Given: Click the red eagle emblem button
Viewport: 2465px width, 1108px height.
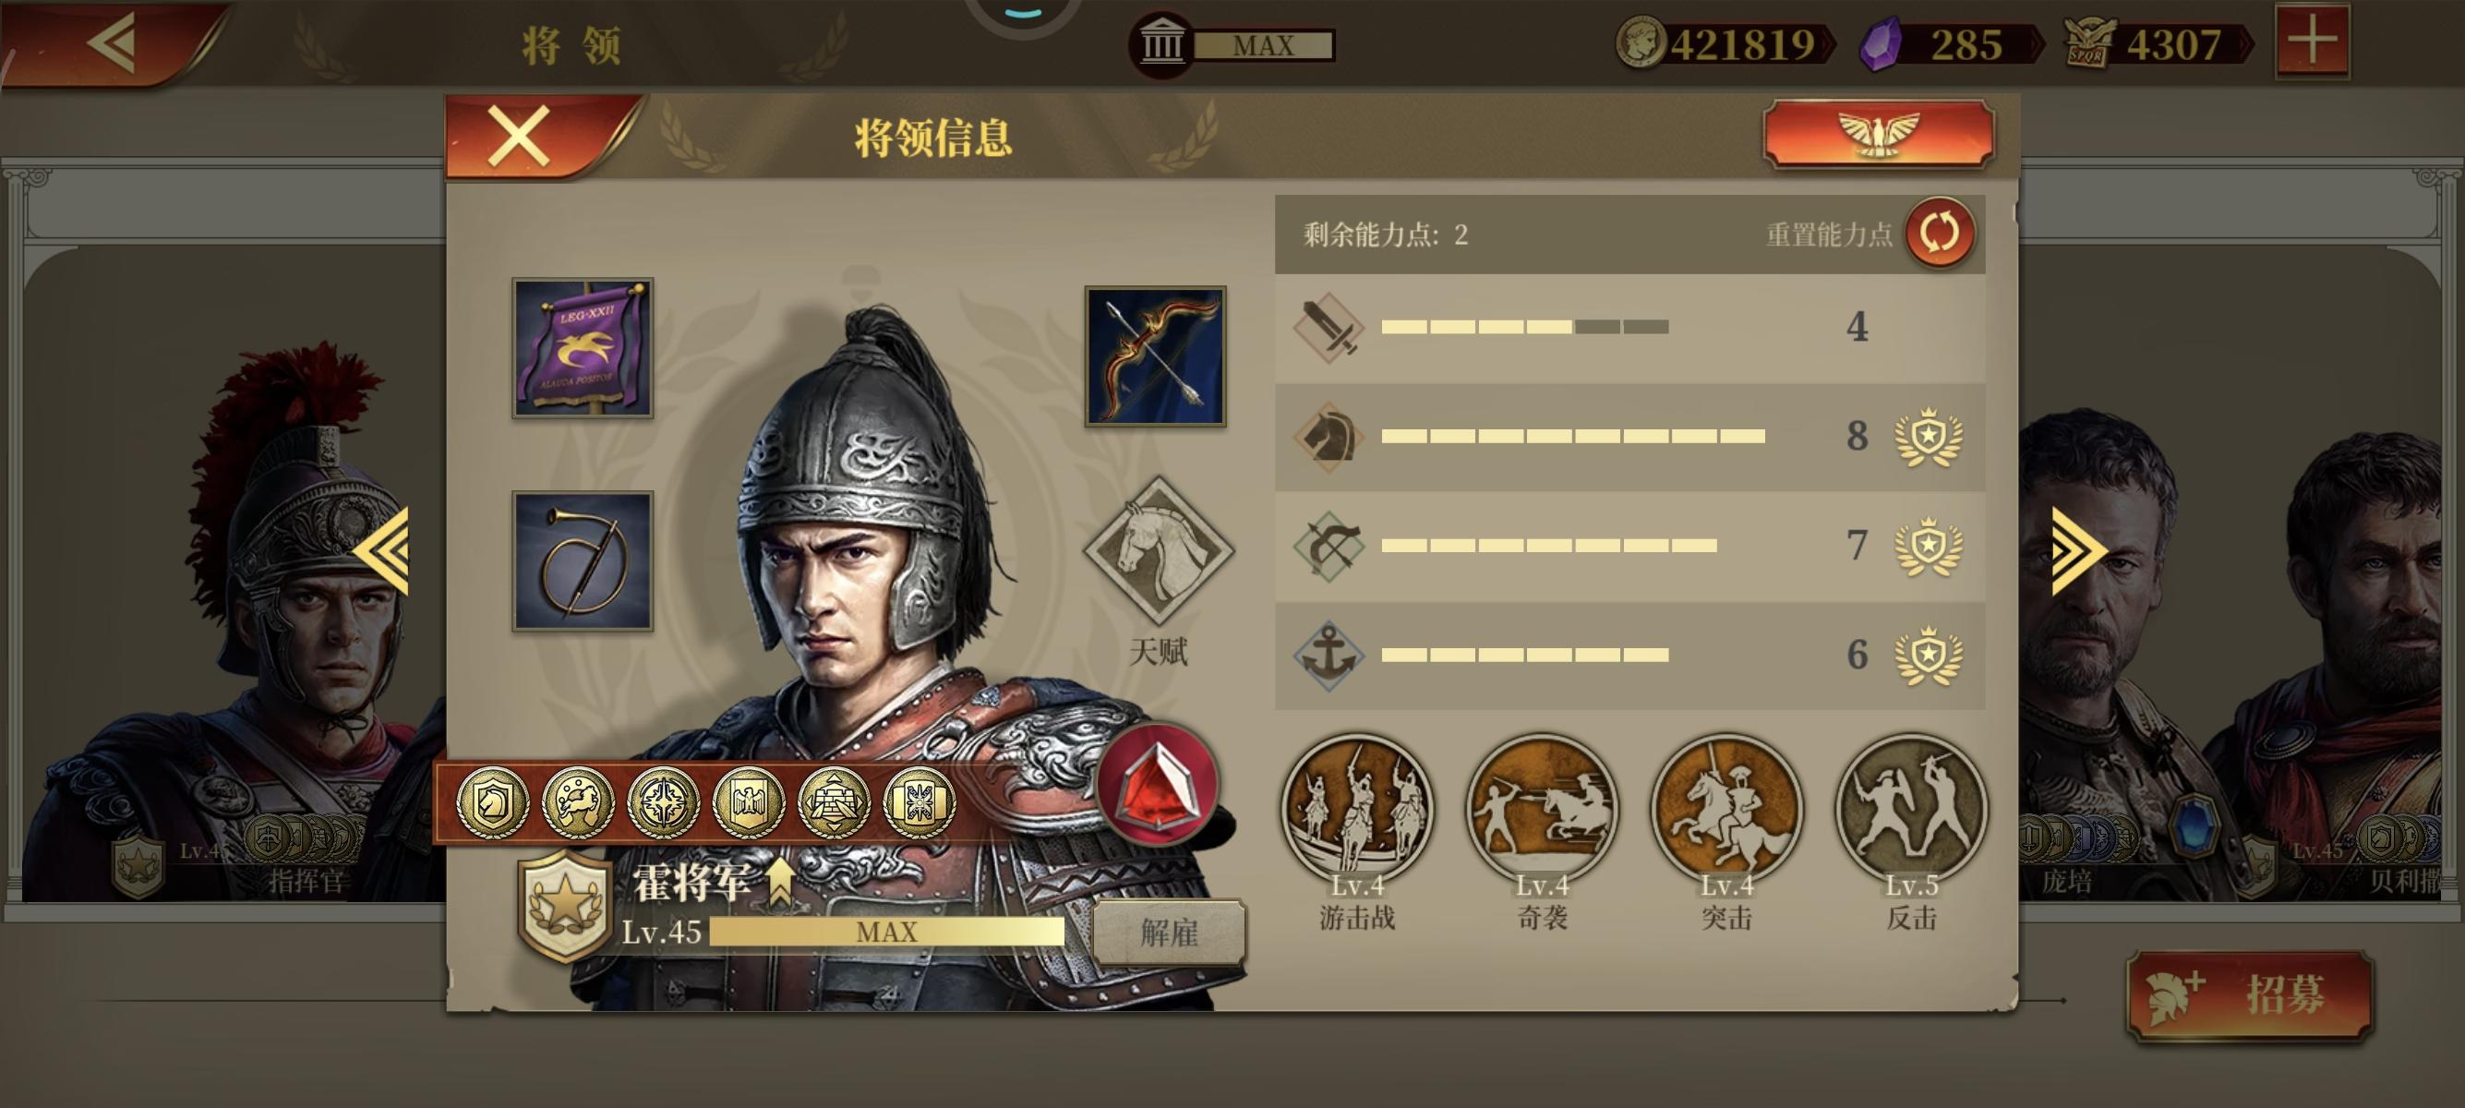Looking at the screenshot, I should (x=1879, y=134).
